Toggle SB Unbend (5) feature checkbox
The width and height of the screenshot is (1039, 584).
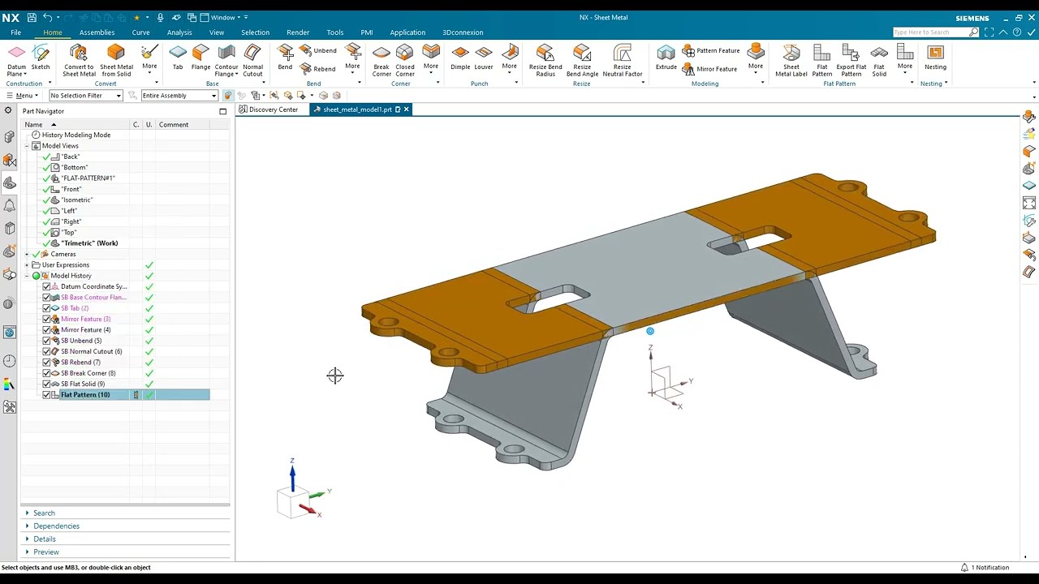tap(47, 341)
